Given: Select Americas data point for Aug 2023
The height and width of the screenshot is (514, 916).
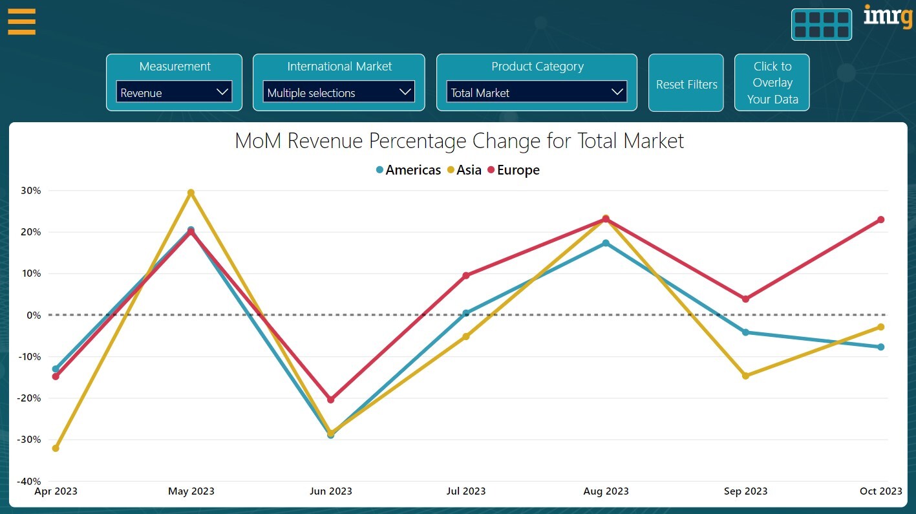Looking at the screenshot, I should [x=606, y=243].
